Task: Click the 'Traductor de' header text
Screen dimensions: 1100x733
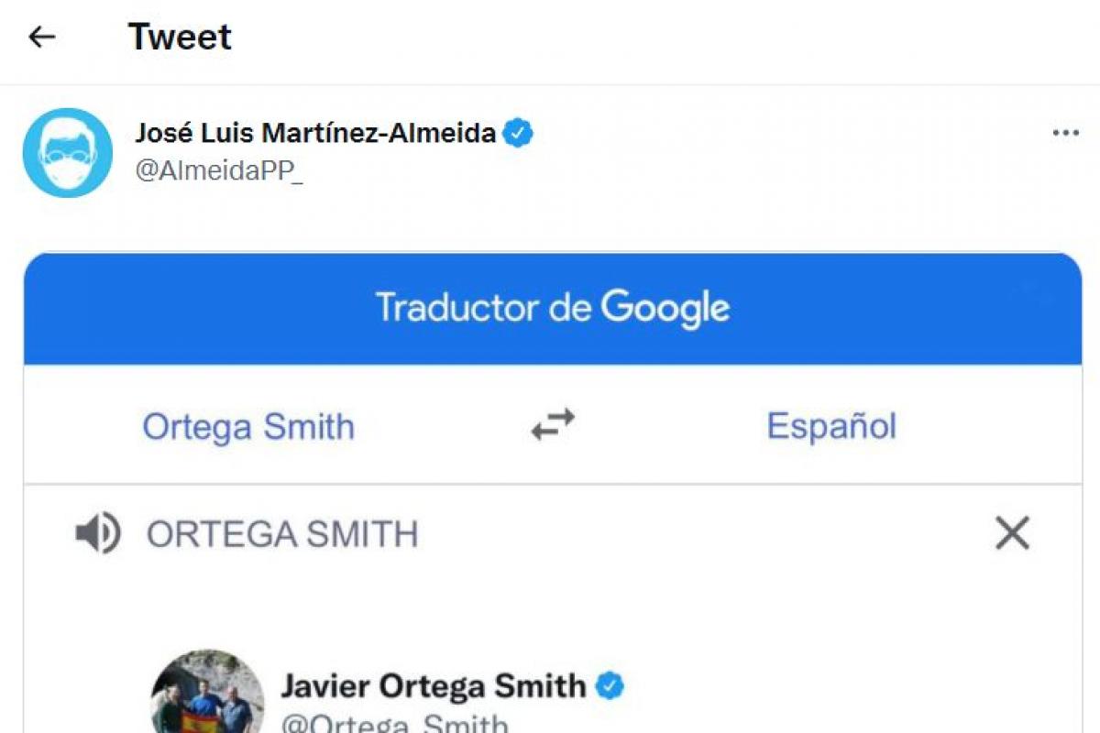Action: [x=484, y=308]
